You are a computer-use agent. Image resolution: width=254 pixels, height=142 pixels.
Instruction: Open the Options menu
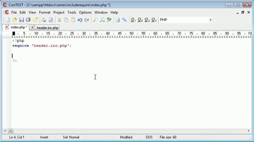point(85,12)
